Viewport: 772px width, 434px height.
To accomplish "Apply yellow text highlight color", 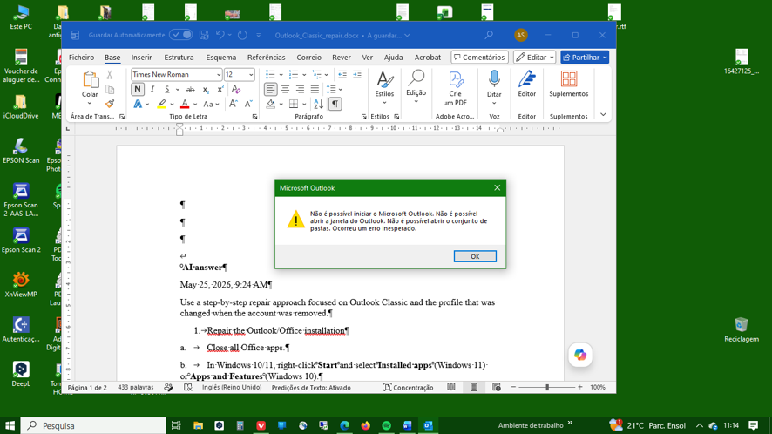I will (x=161, y=104).
